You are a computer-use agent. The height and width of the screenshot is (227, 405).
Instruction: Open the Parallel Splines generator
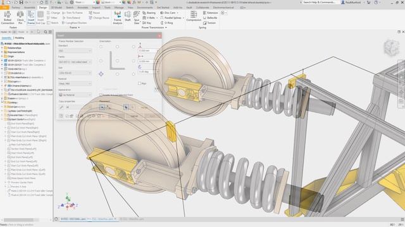[x=171, y=18]
